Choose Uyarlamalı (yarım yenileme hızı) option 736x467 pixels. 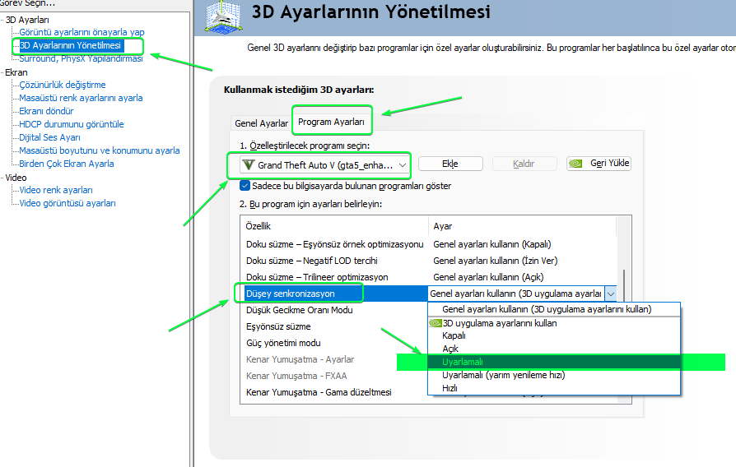pos(554,375)
